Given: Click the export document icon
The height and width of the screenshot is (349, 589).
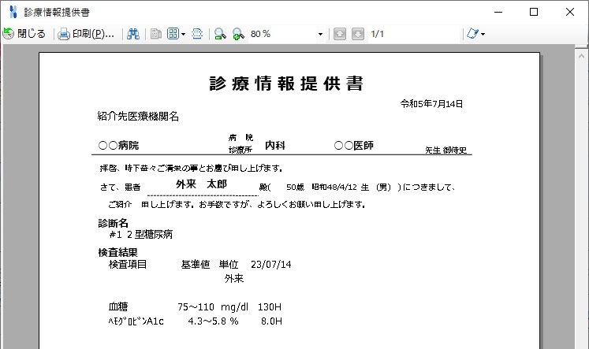Looking at the screenshot, I should [472, 34].
